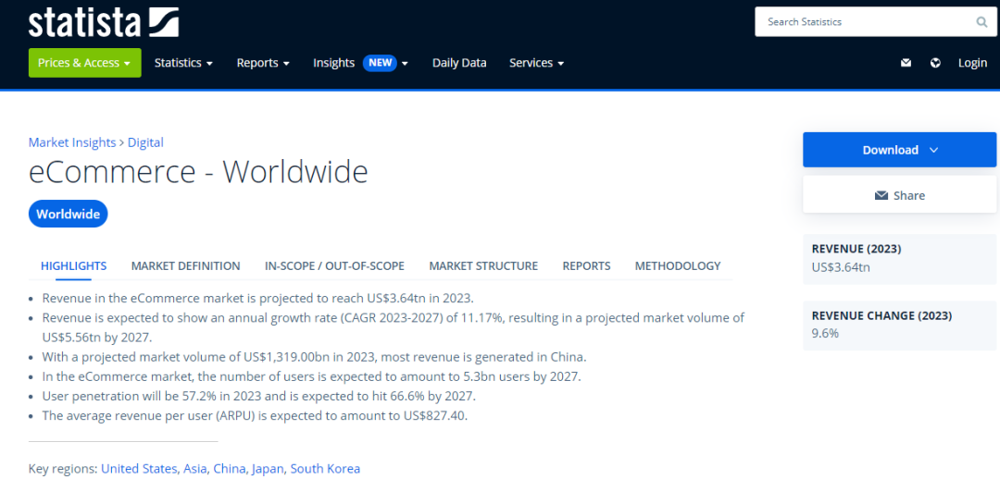This screenshot has height=504, width=1000.
Task: Click the bullet about ARPU US$827.40
Action: (x=256, y=415)
